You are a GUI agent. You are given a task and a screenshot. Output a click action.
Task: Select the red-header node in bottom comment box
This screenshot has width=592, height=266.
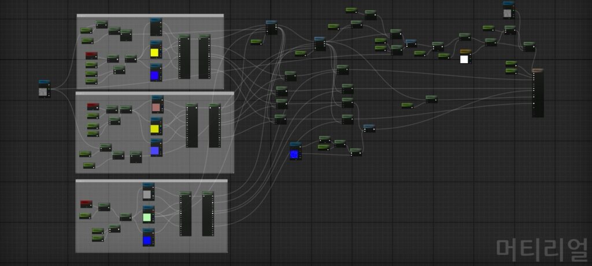86,204
